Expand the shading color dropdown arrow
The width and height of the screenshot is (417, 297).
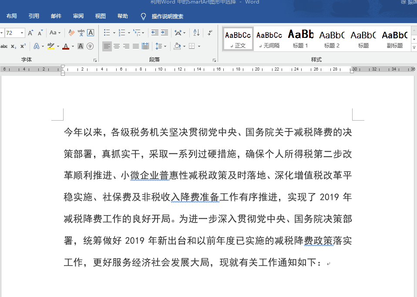tap(184, 47)
